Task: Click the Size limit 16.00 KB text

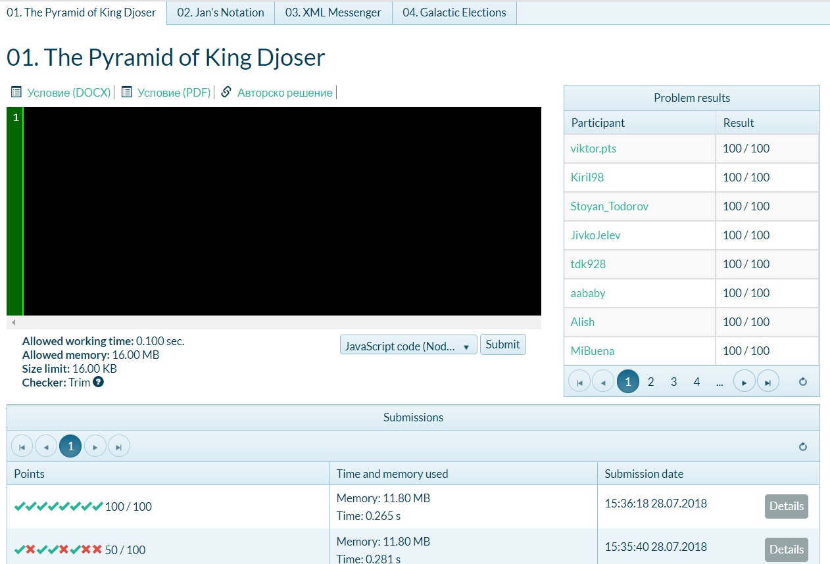Action: [x=70, y=369]
